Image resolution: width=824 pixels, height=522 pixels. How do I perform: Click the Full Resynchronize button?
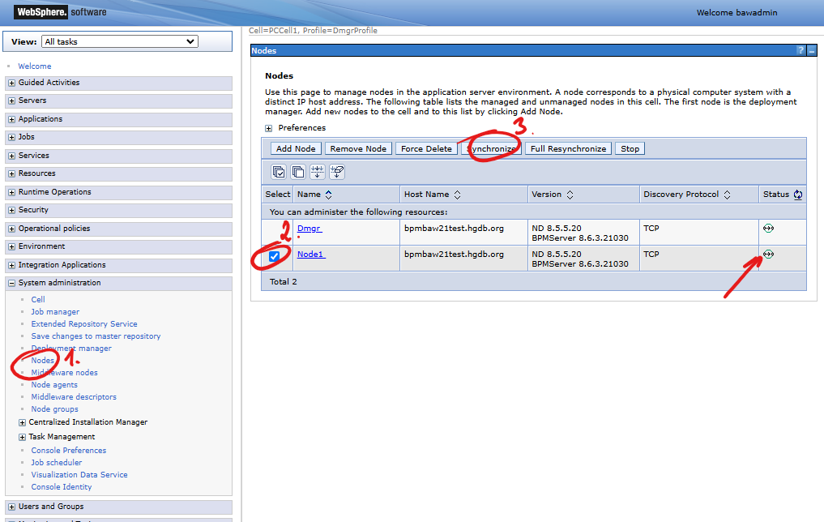click(569, 149)
